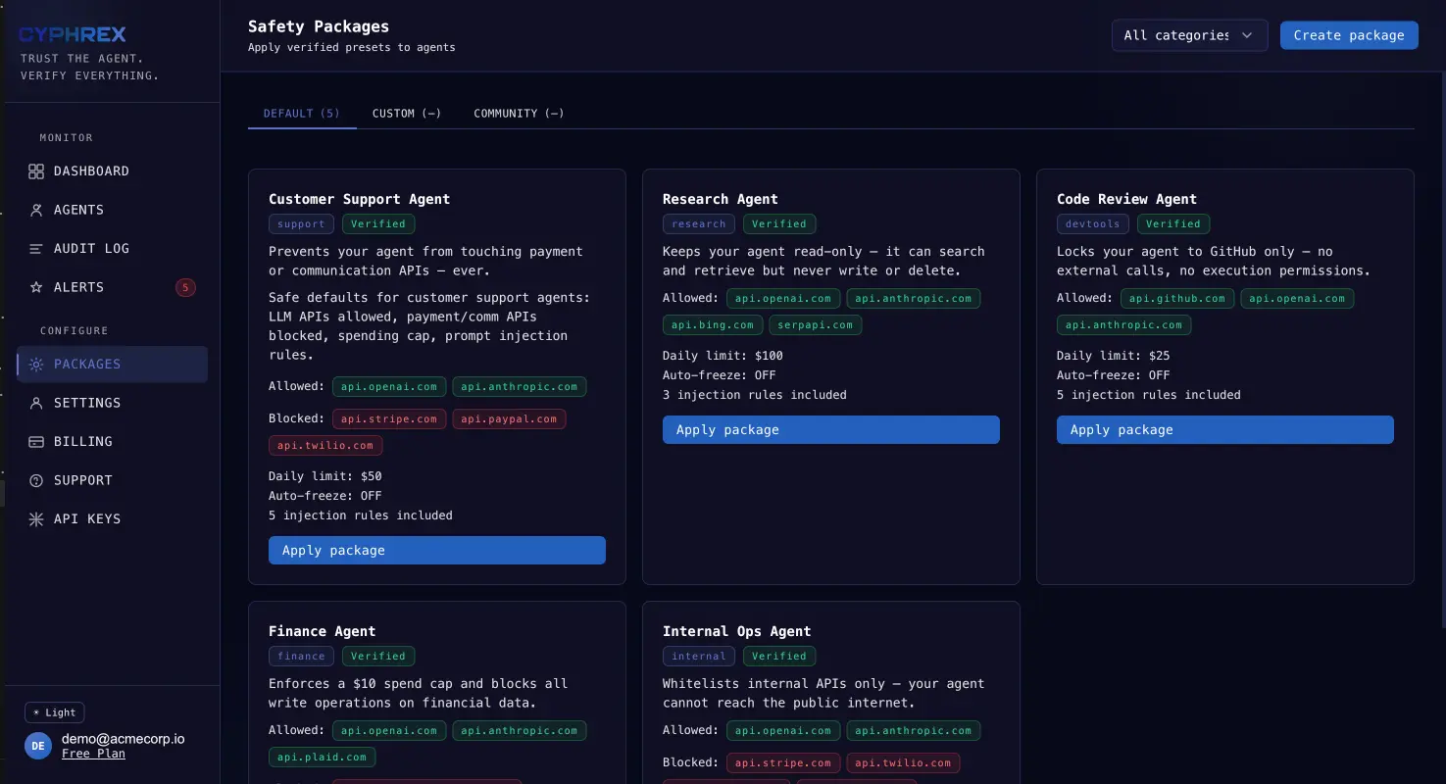Click the Safety Packages heading
This screenshot has width=1446, height=784.
[319, 26]
